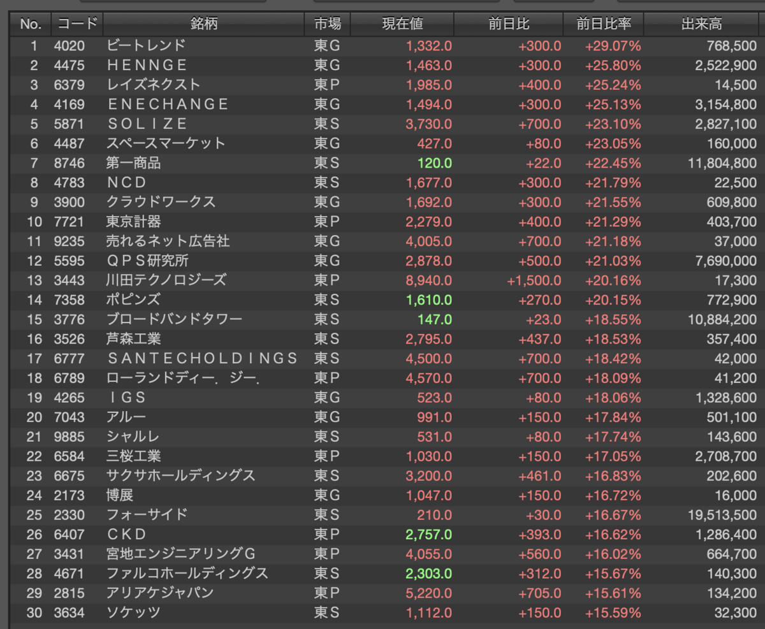
Task: Sort by the 現在値 column header
Action: 402,25
